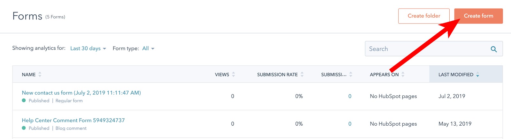Click the Name column header
The image size is (511, 139).
coord(29,75)
